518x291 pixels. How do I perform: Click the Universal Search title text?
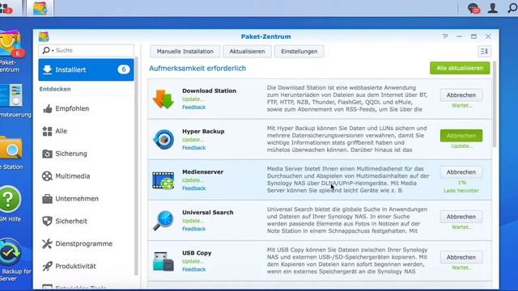pyautogui.click(x=208, y=213)
